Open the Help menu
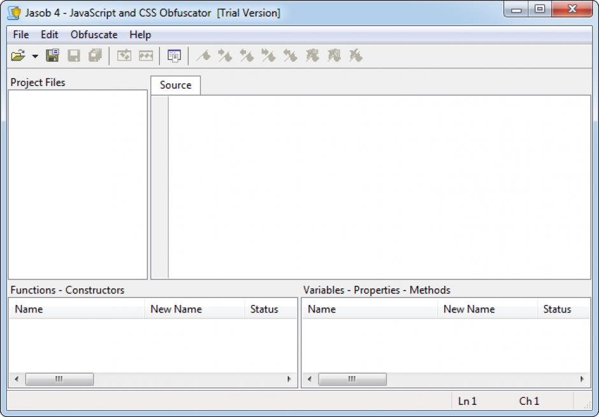This screenshot has height=417, width=599. click(x=140, y=35)
